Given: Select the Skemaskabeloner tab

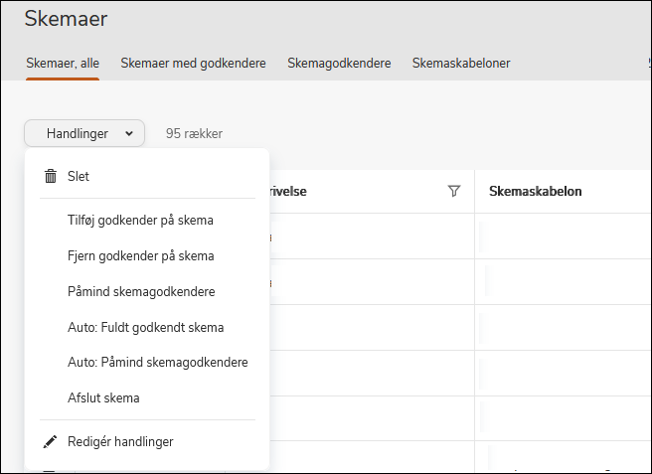Looking at the screenshot, I should (461, 64).
